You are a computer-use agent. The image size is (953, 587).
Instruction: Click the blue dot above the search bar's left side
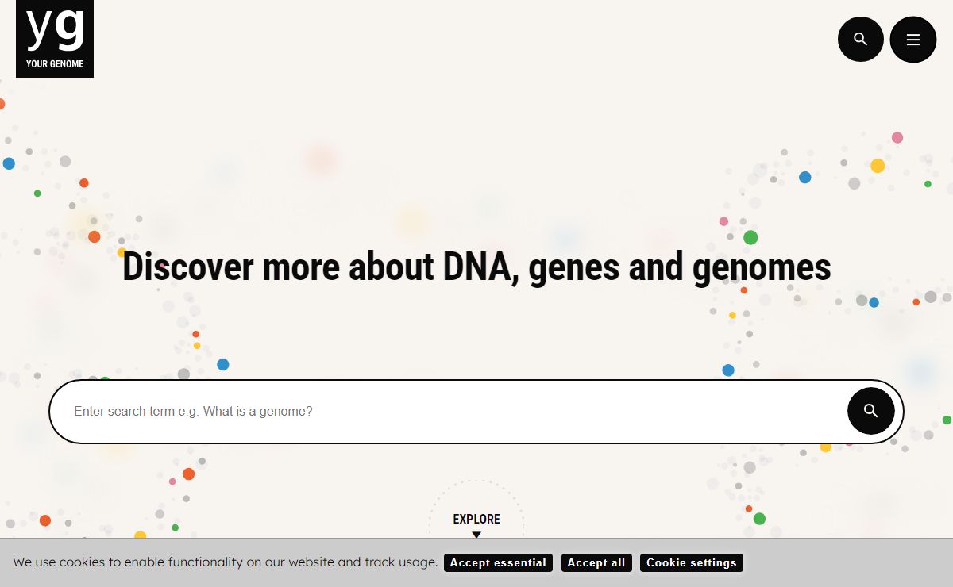point(223,365)
